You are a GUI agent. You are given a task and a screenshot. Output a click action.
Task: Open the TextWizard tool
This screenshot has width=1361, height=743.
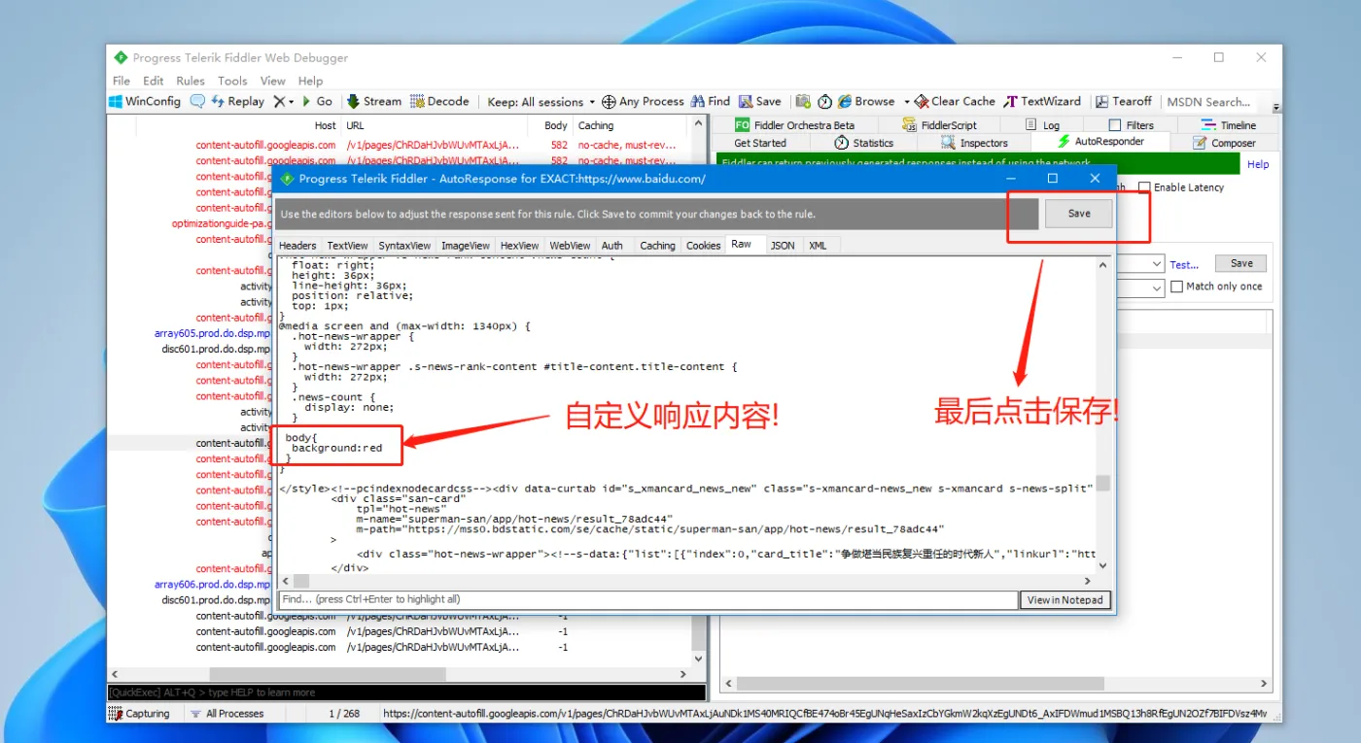[x=1043, y=101]
